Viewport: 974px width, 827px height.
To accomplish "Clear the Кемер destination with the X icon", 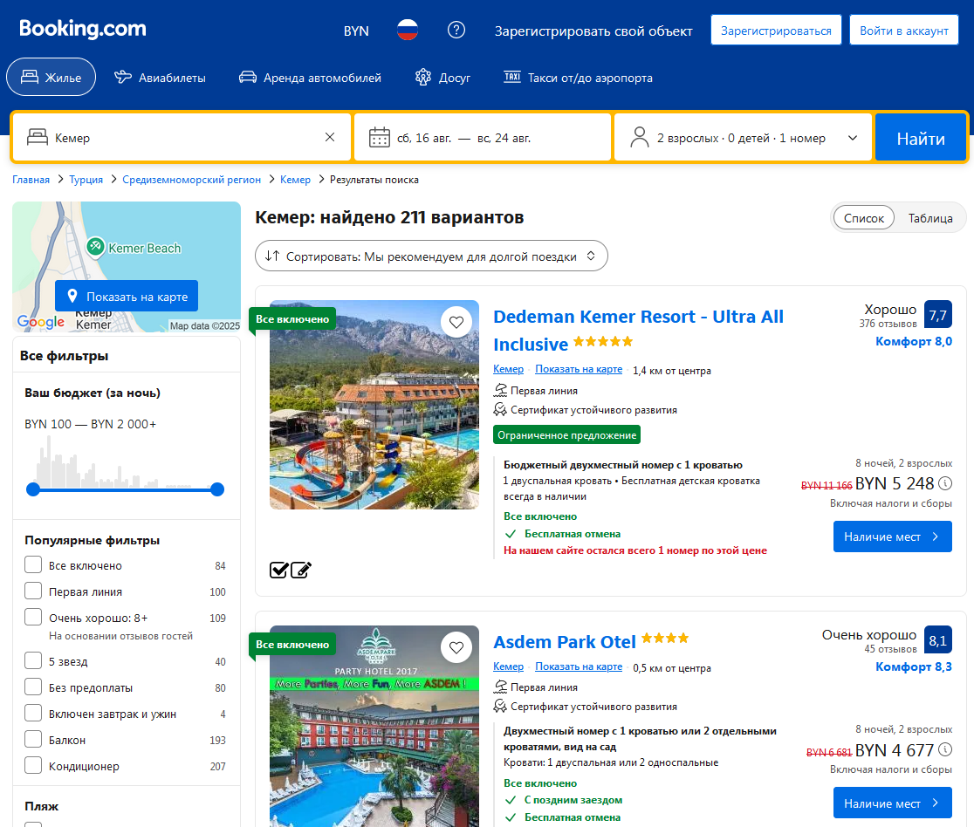I will [x=330, y=137].
